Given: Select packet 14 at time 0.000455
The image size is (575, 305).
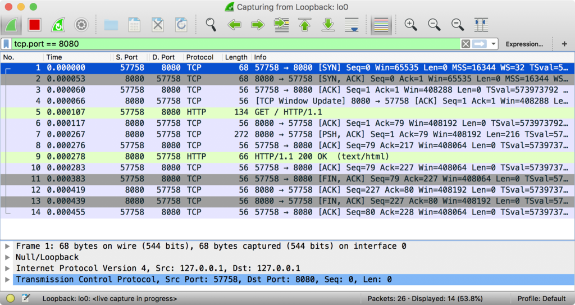Looking at the screenshot, I should coord(287,212).
